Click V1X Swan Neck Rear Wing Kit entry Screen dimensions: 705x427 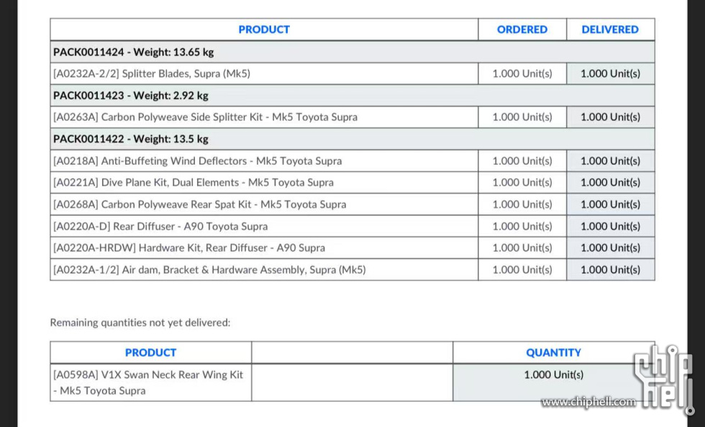click(148, 382)
